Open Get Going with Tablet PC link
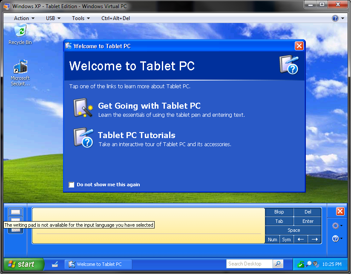This screenshot has height=274, width=351. tap(149, 106)
